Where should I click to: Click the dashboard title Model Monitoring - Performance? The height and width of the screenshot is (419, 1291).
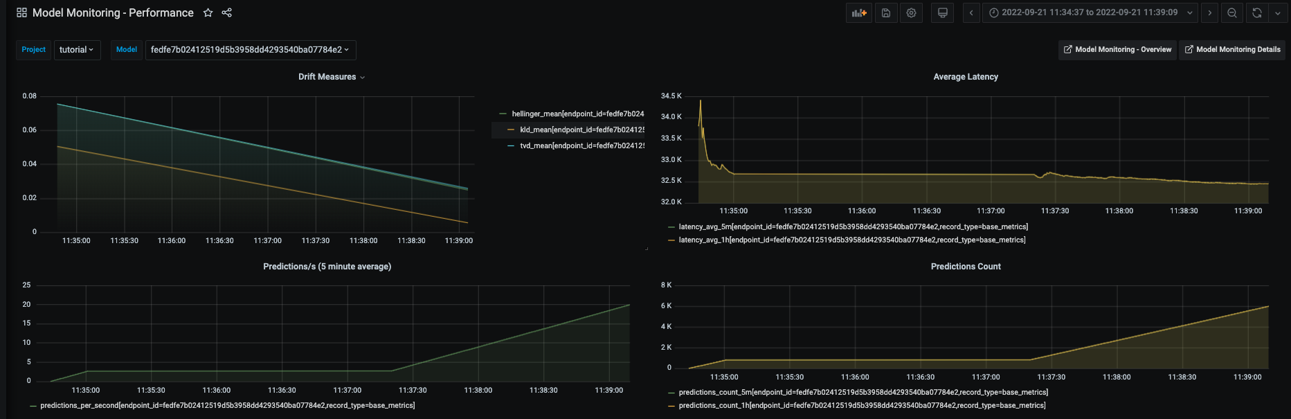point(113,12)
